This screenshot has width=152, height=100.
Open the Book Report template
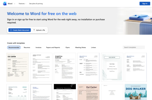(112, 67)
